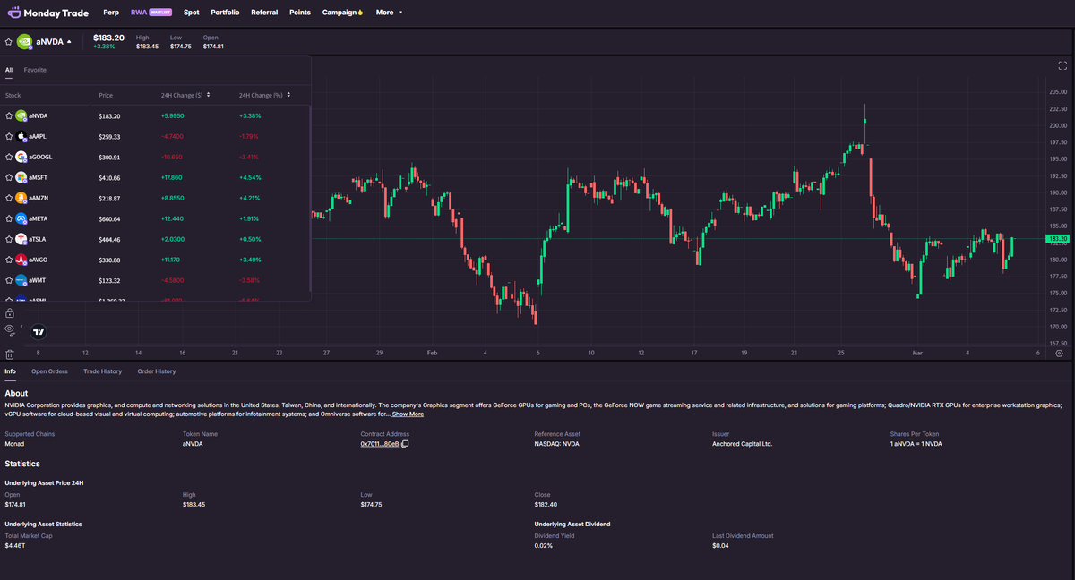Click the Apple logo icon for aAAPL

21,136
